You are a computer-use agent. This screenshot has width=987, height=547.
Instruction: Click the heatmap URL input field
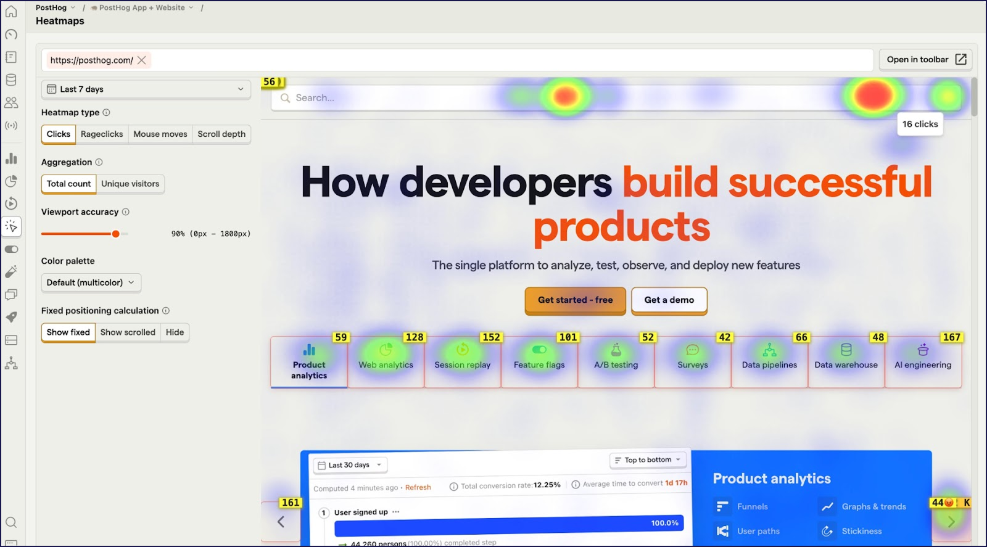tap(458, 60)
